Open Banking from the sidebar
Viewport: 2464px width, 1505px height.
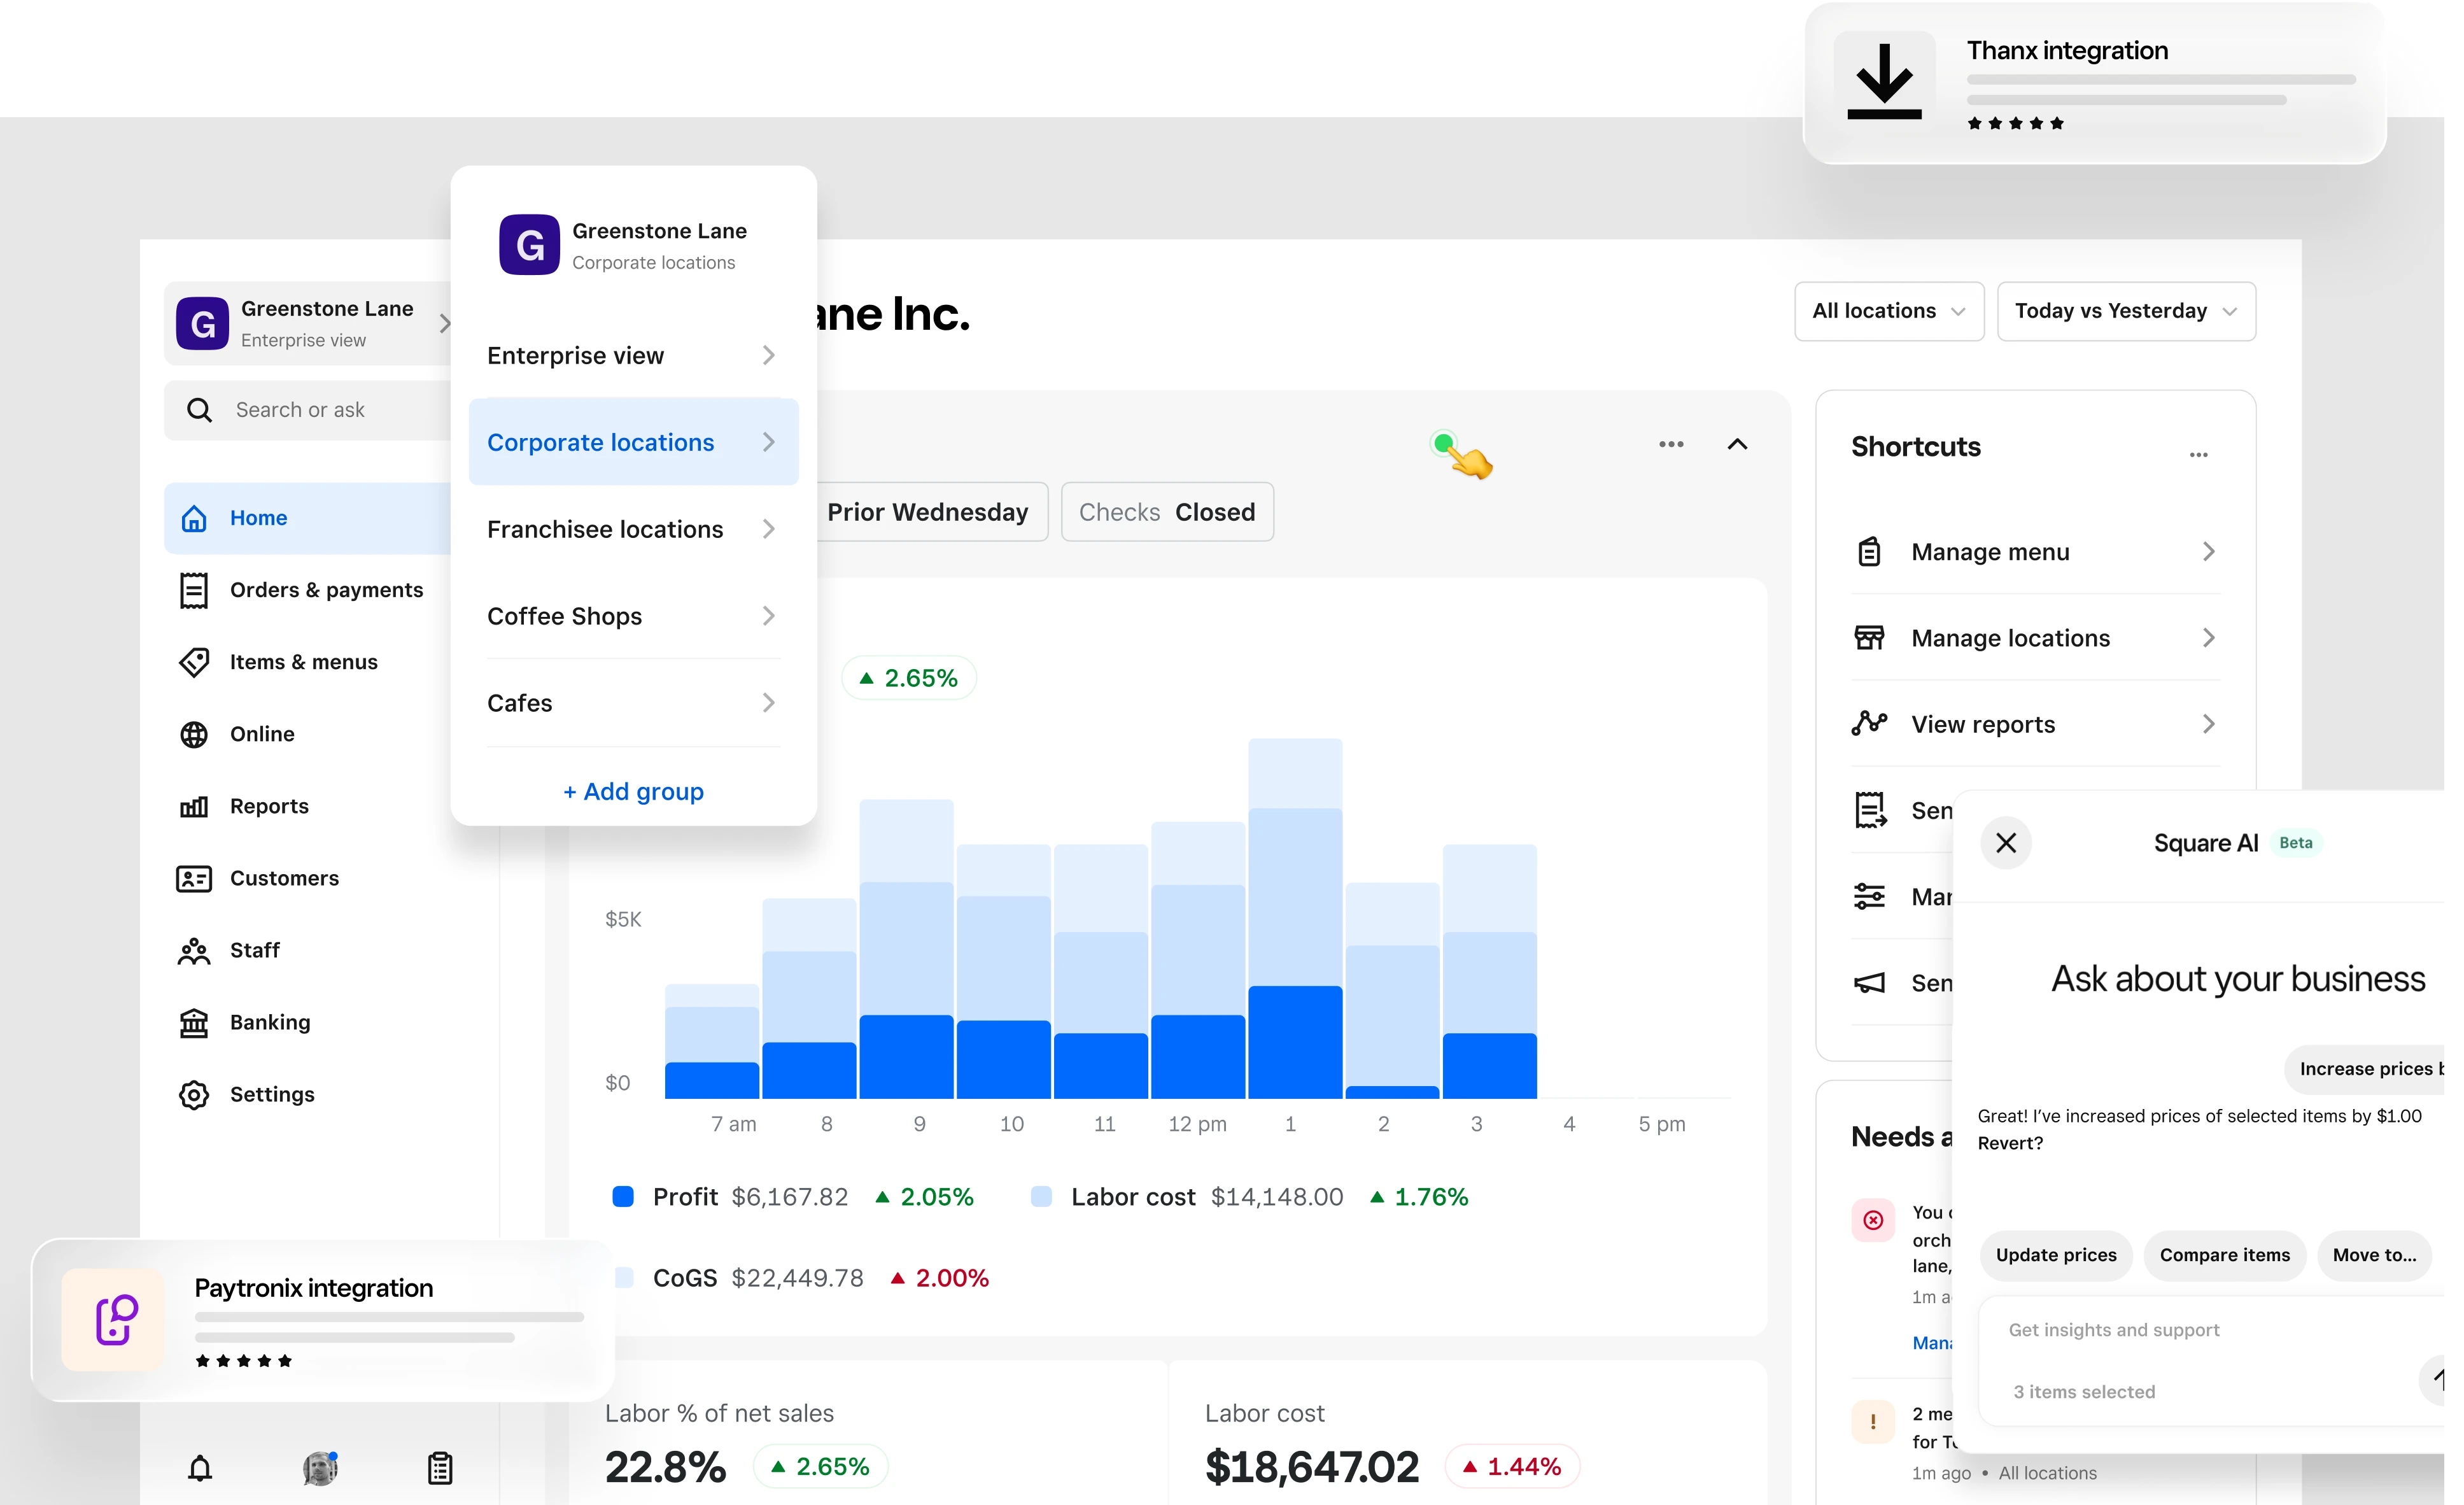point(269,1022)
